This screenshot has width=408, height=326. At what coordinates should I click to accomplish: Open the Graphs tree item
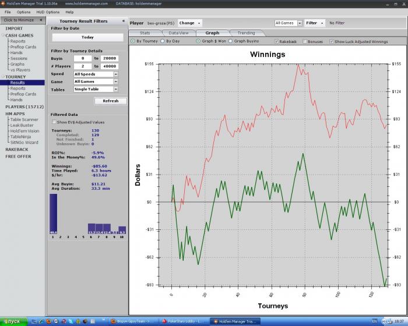17,64
